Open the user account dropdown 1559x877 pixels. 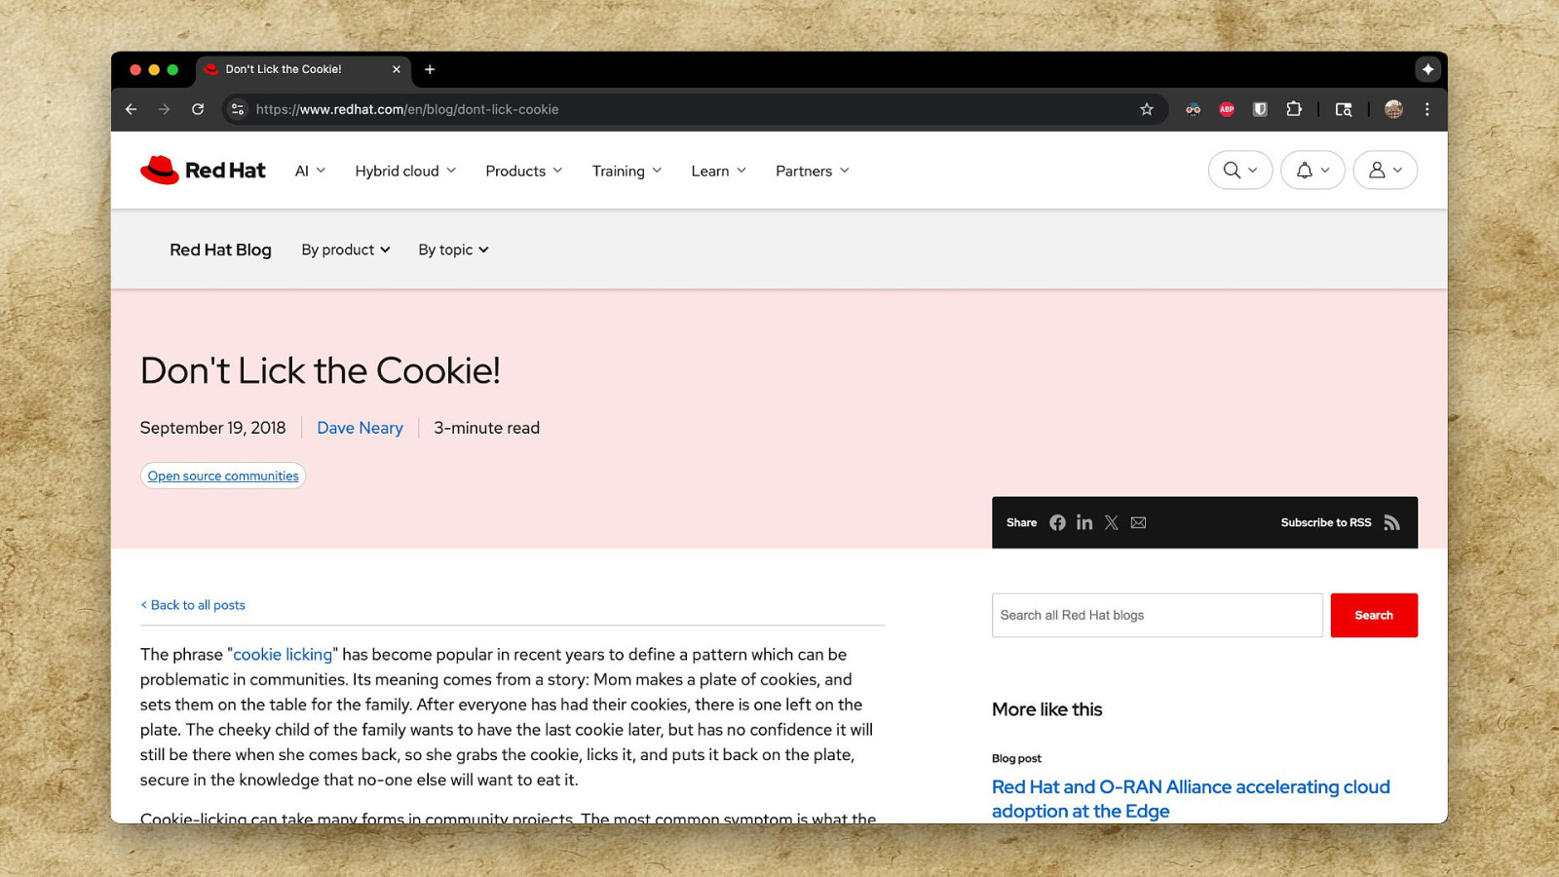coord(1385,171)
